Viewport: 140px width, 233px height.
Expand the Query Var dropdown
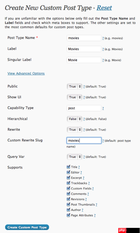coord(75,157)
